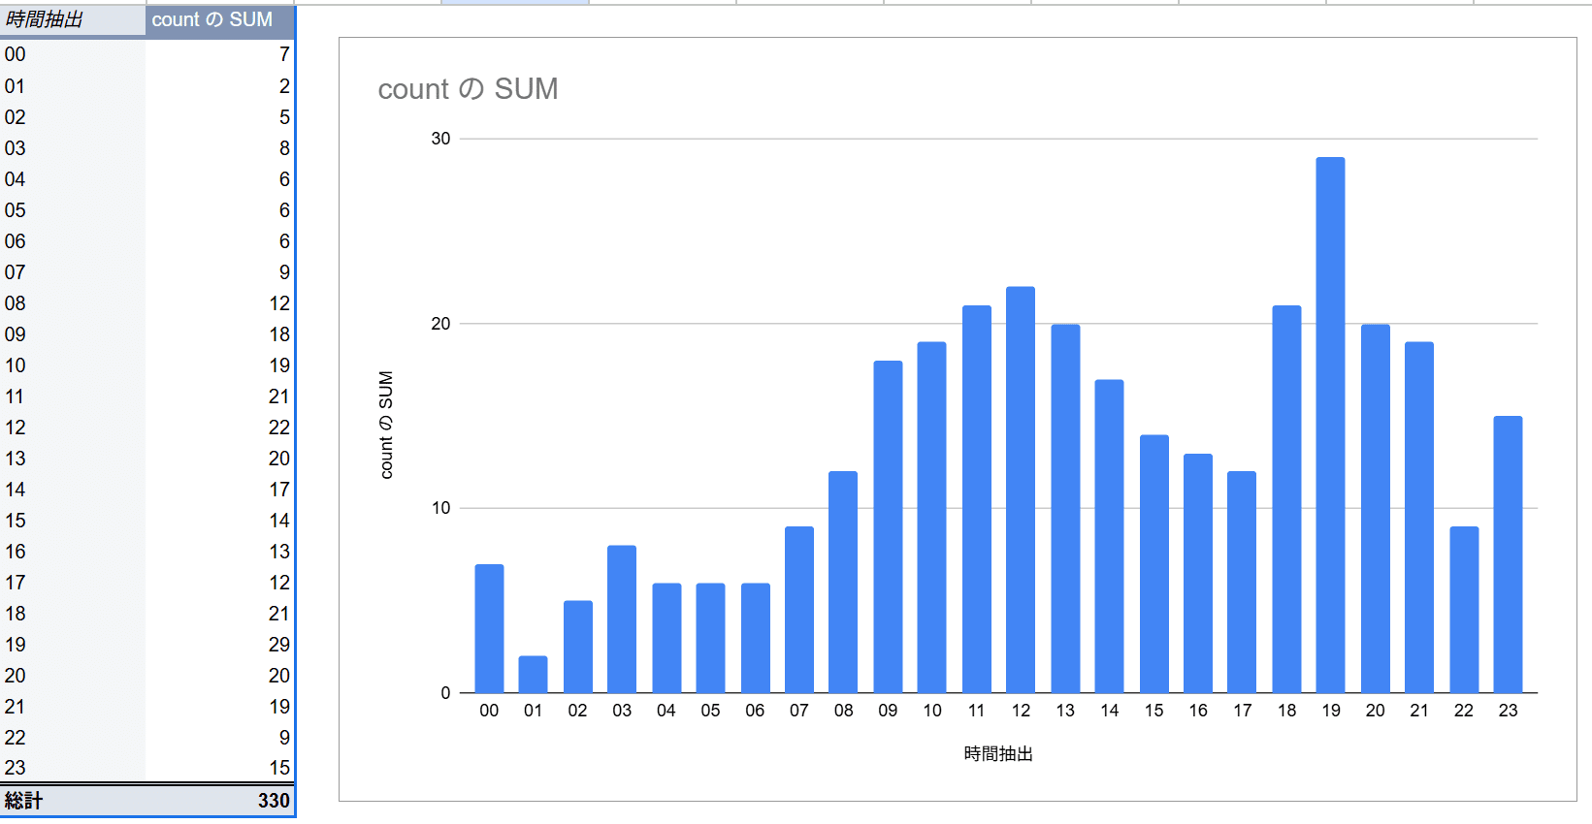Click the 08 label on the horizontal axis

point(843,711)
